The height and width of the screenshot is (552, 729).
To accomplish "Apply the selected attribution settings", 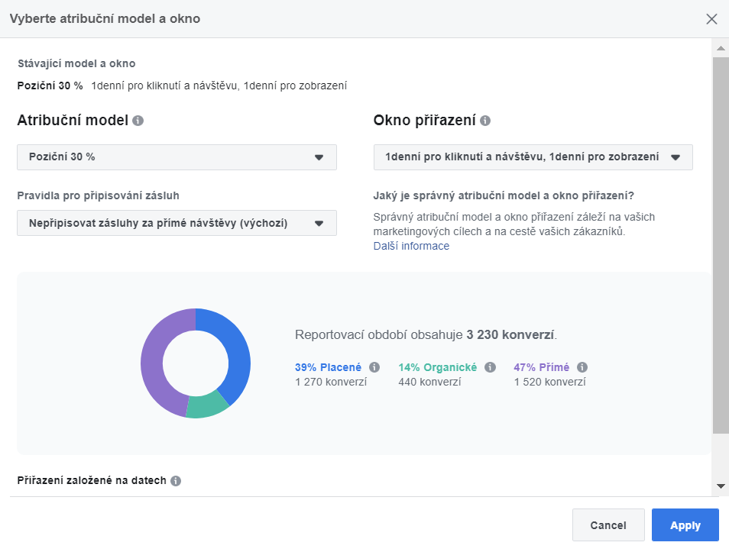I will pyautogui.click(x=685, y=525).
